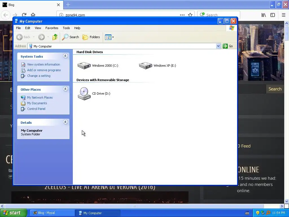Collapse the Other Places panel
Screen dimensions: 289x217
click(65, 89)
